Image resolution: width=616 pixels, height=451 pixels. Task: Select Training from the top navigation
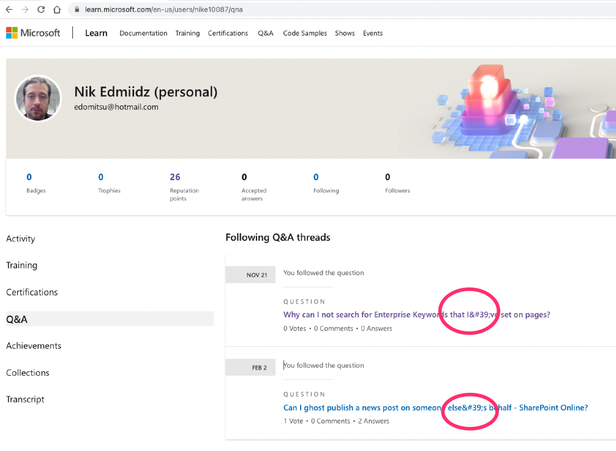[187, 33]
